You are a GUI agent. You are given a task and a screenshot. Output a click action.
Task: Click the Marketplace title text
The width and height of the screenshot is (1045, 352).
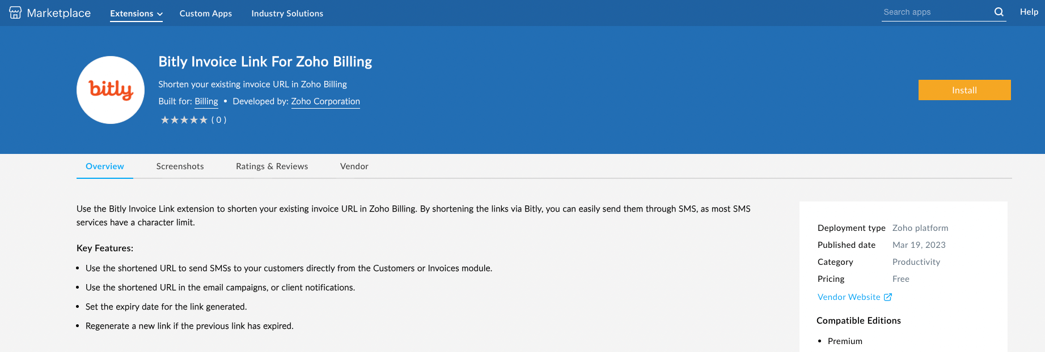tap(59, 13)
